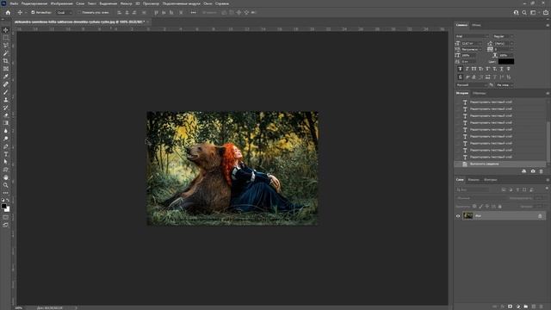This screenshot has width=551, height=310.
Task: Create a new snapshot with camera icon
Action: [x=533, y=171]
